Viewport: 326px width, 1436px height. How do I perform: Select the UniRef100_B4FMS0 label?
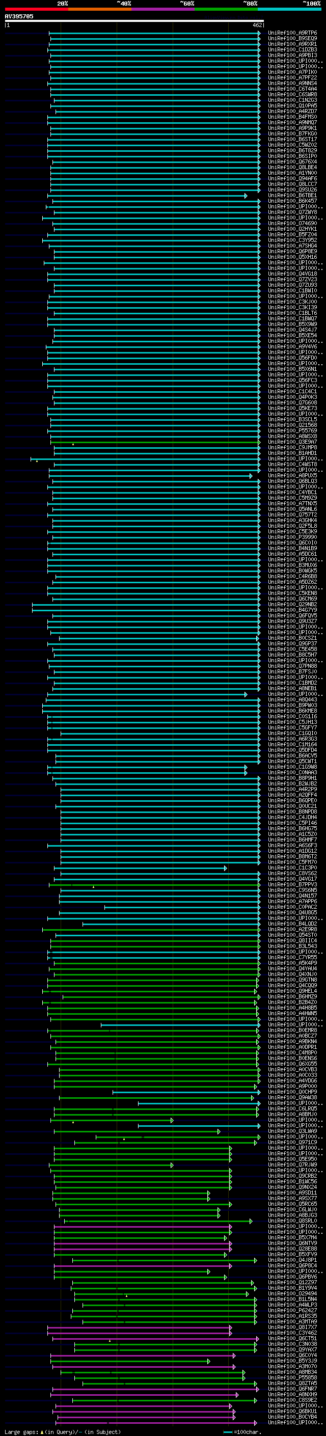click(x=292, y=117)
